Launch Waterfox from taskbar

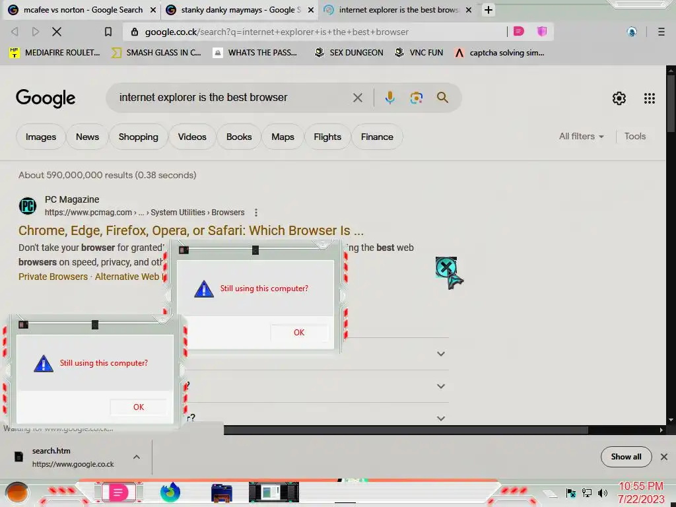(170, 492)
